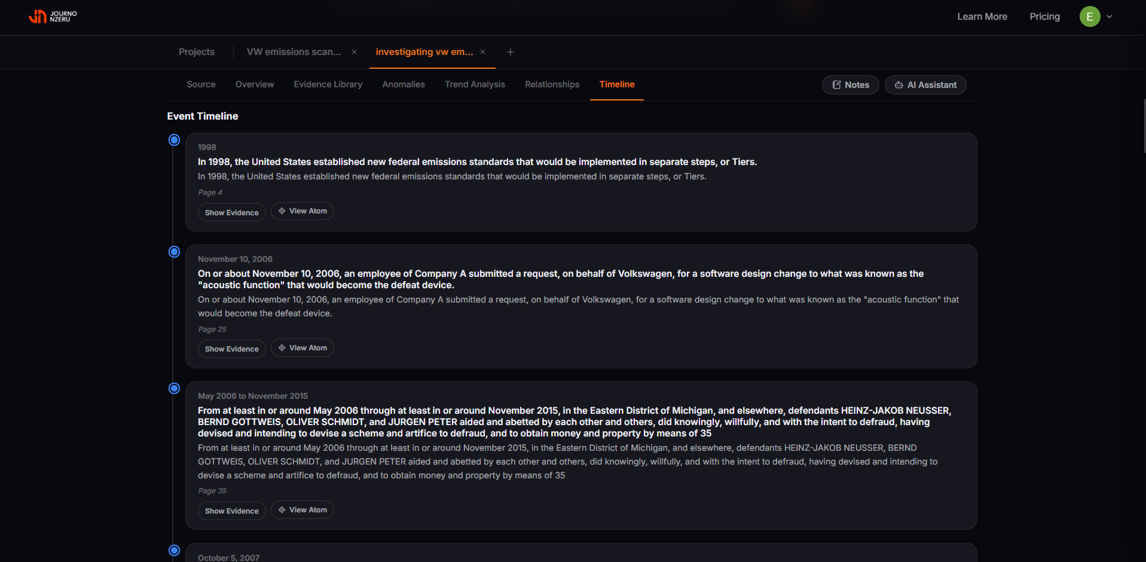Show Evidence for May 2006 to November 2015 event
The width and height of the screenshot is (1146, 562).
[x=232, y=511]
